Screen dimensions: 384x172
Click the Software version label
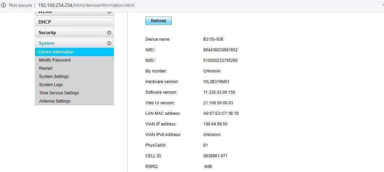click(161, 92)
